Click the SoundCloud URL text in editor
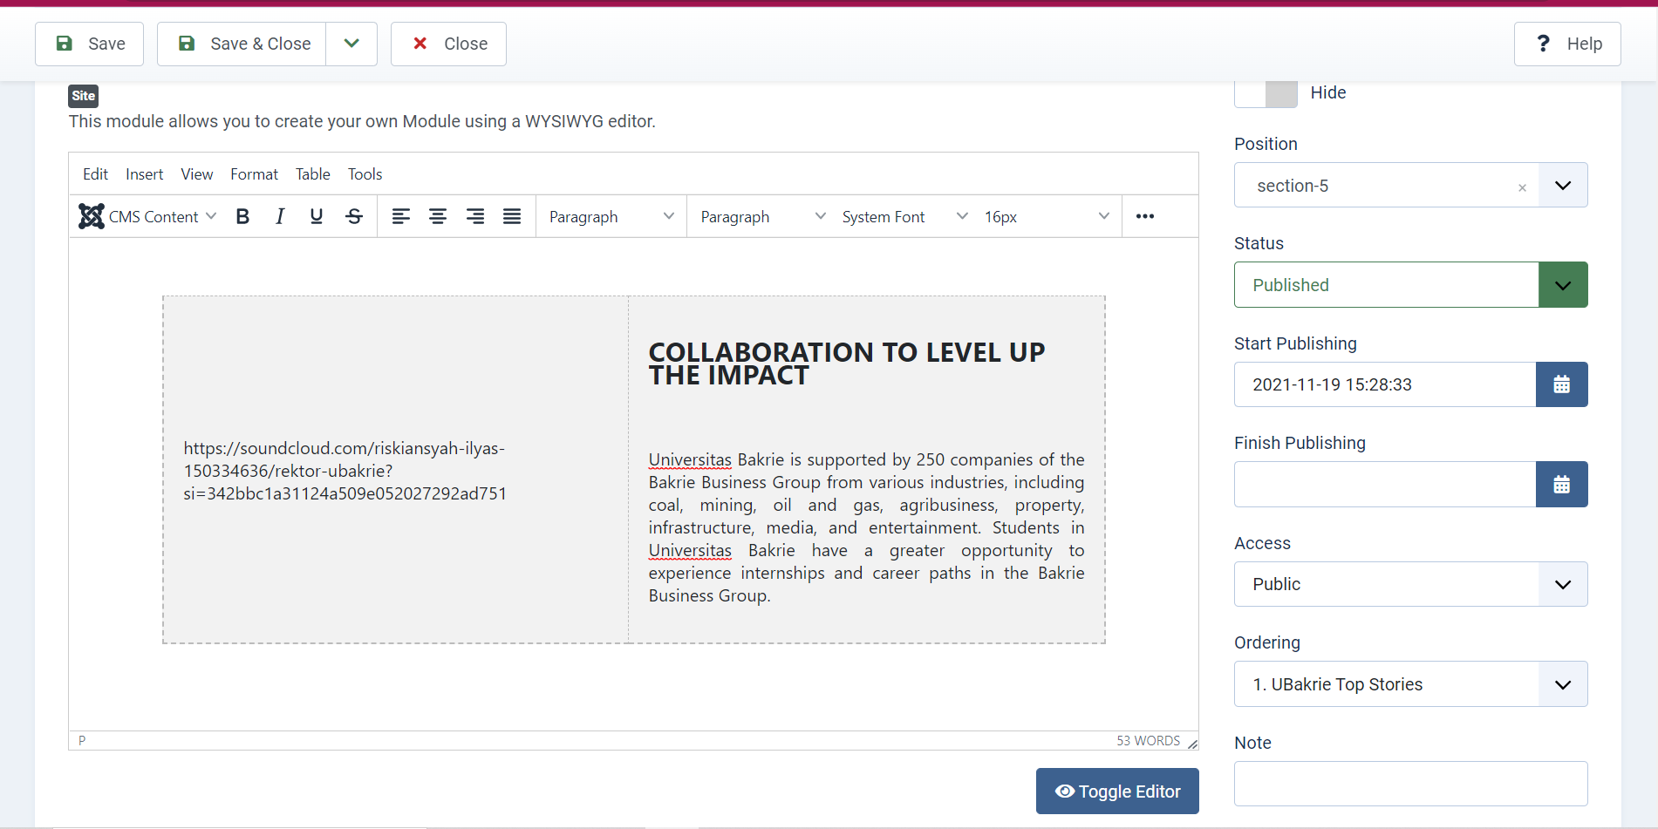Image resolution: width=1658 pixels, height=829 pixels. [x=345, y=471]
